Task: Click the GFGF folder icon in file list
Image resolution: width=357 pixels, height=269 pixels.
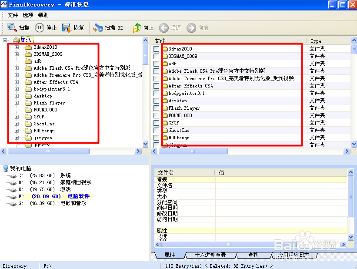Action: [165, 123]
